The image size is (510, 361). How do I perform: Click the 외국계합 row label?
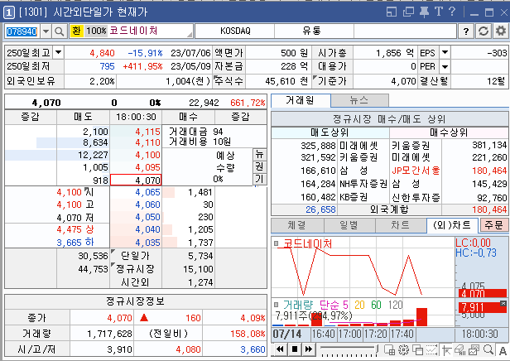(x=389, y=209)
